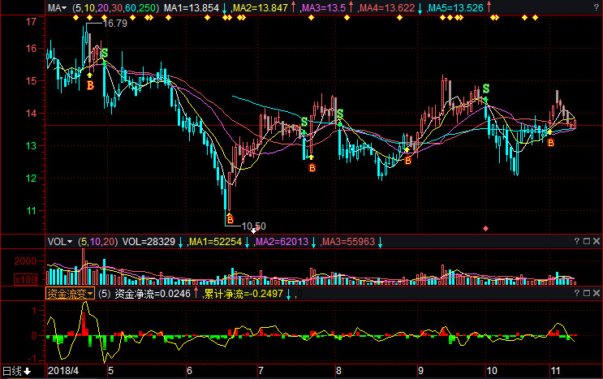
Task: Edit the VOL parameters (5,10,20)
Action: tap(97, 242)
